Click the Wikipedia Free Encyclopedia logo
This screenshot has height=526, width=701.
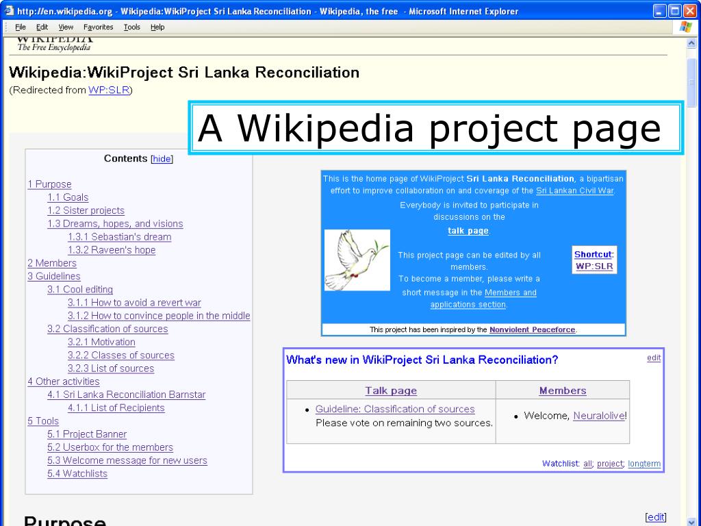pos(54,45)
